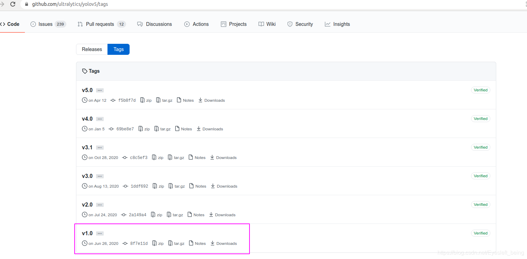Open commit 8f7e11d
This screenshot has width=527, height=259.
coord(135,243)
